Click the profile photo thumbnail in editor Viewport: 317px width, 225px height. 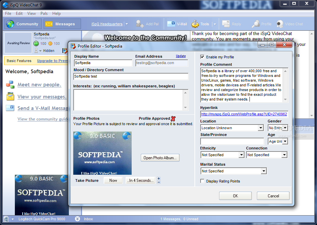click(x=103, y=153)
